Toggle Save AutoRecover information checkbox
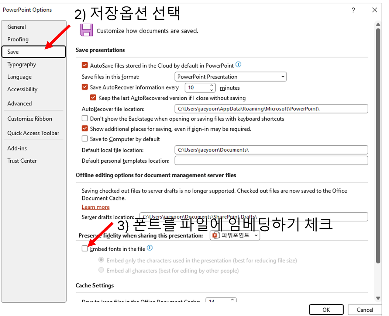Image resolution: width=389 pixels, height=316 pixels. tap(85, 87)
